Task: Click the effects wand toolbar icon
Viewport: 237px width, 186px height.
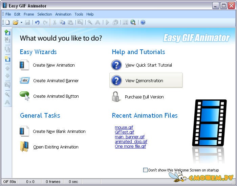Action: click(x=90, y=23)
